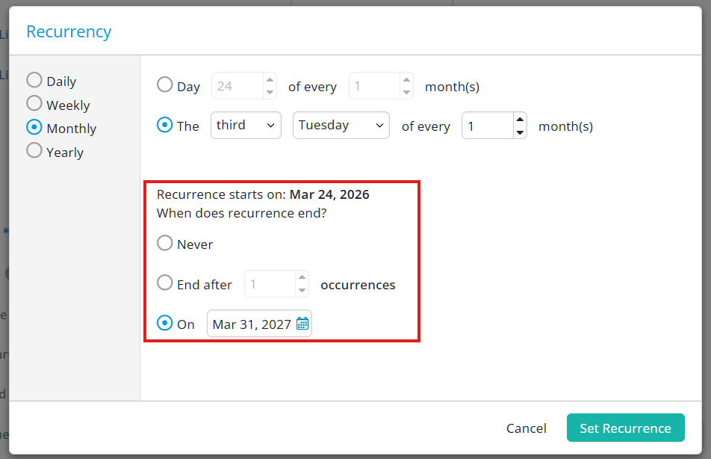Cancel the recurrence dialog
Image resolution: width=711 pixels, height=459 pixels.
(526, 428)
